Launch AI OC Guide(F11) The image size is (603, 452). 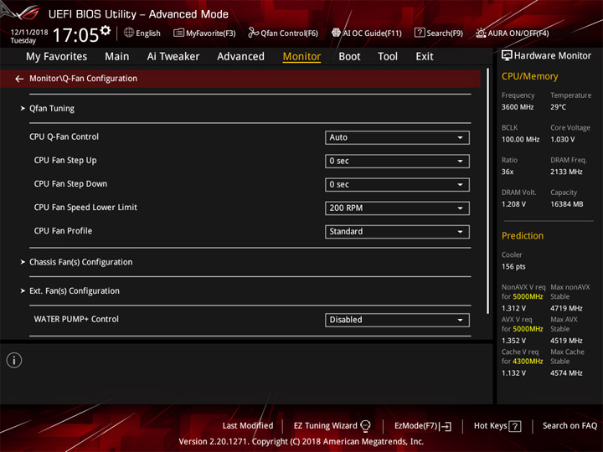pyautogui.click(x=367, y=33)
